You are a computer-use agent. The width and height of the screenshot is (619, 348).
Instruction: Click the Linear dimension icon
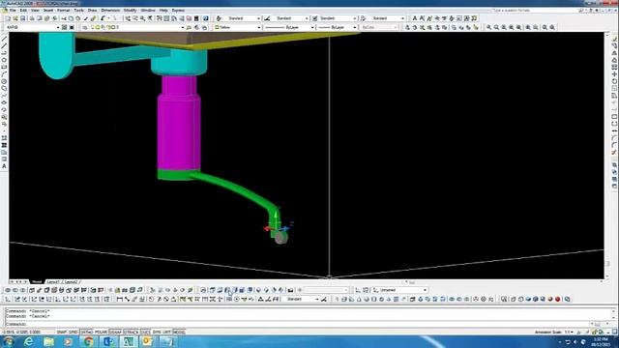[x=120, y=299]
